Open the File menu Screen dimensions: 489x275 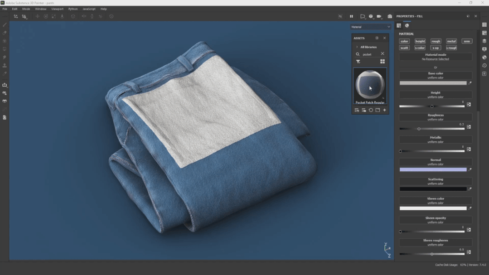pos(5,9)
